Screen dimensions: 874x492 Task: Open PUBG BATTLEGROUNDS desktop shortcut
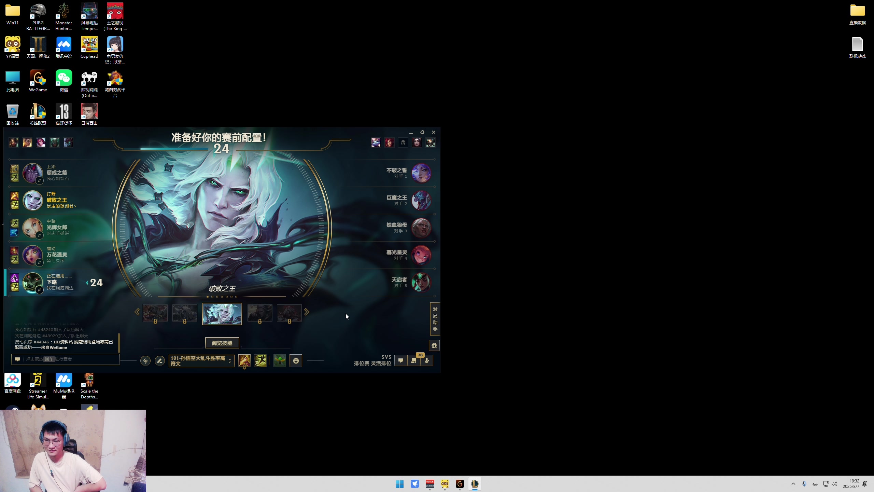pyautogui.click(x=38, y=17)
